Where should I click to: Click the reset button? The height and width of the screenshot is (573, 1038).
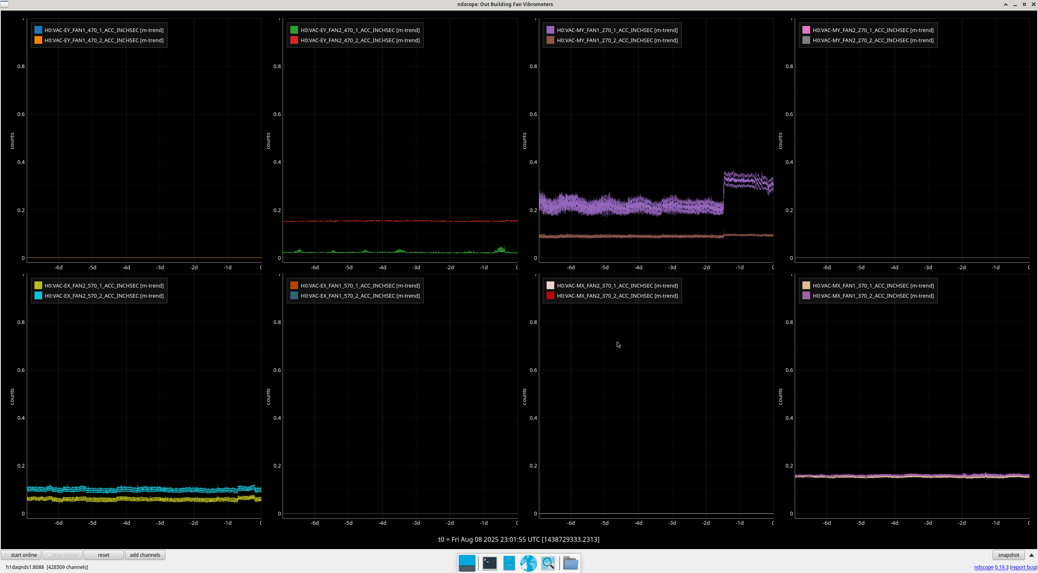(103, 555)
